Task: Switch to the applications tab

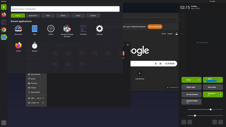Action: 33,16
